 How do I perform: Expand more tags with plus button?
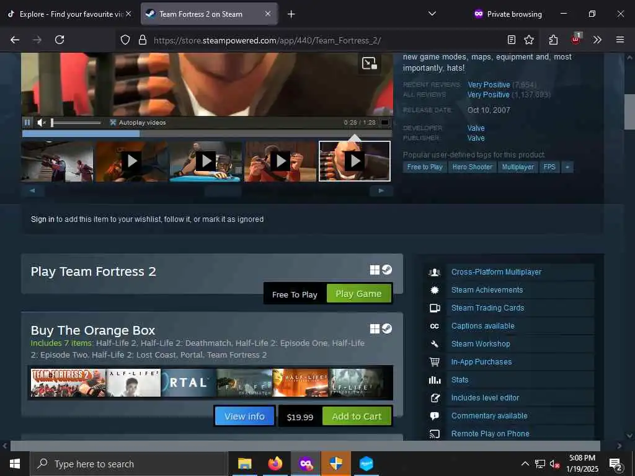567,167
